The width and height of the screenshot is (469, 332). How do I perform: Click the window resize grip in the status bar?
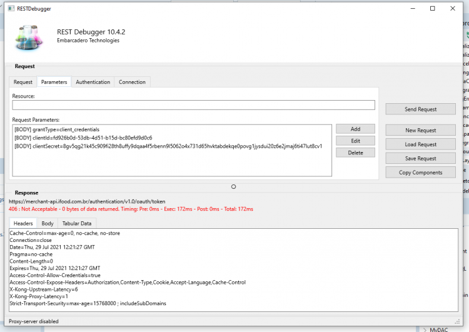(x=457, y=322)
